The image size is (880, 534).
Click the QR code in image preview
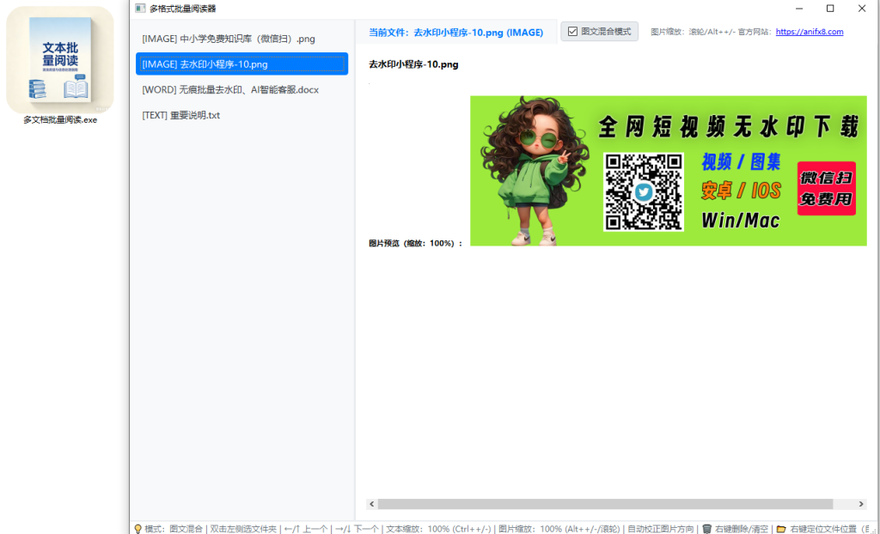(643, 191)
